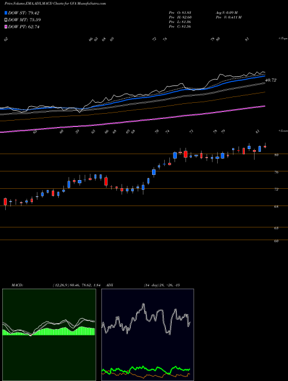
Task: Click the 63 price axis label
Action: [276, 228]
